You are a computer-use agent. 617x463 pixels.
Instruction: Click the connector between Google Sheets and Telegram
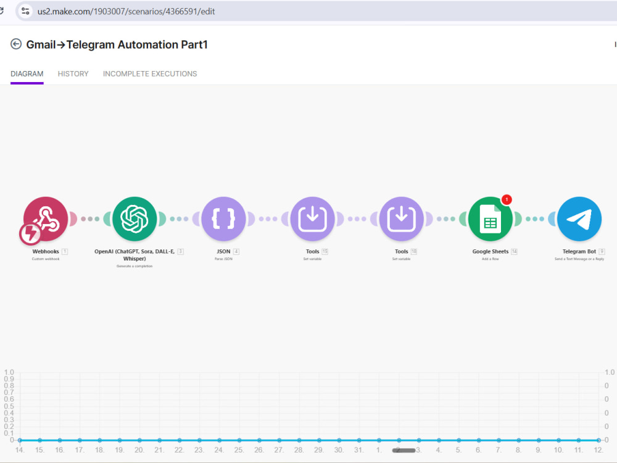535,219
